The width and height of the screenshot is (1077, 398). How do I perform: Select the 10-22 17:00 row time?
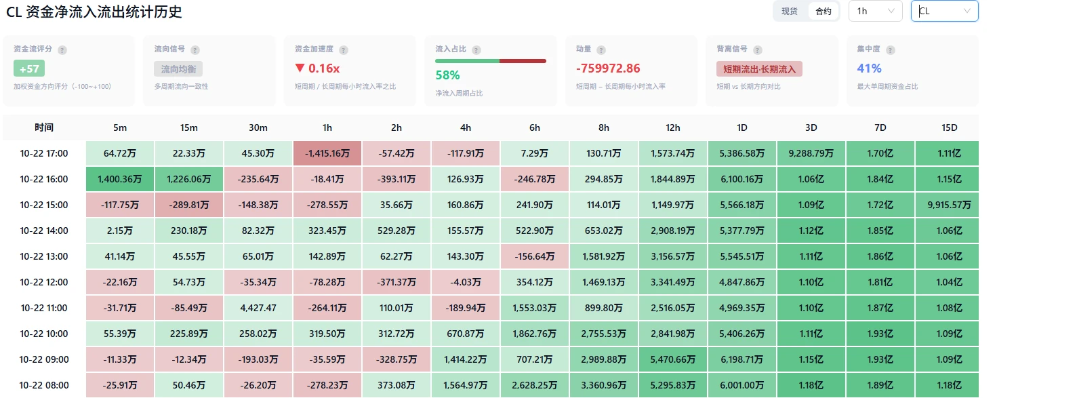point(44,153)
